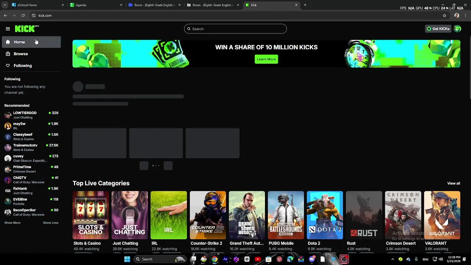
Task: Select Home in the Kick sidebar
Action: pos(31,42)
